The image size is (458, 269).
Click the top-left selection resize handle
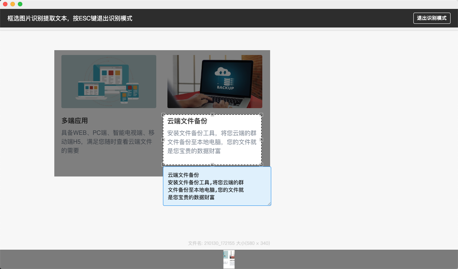click(163, 115)
